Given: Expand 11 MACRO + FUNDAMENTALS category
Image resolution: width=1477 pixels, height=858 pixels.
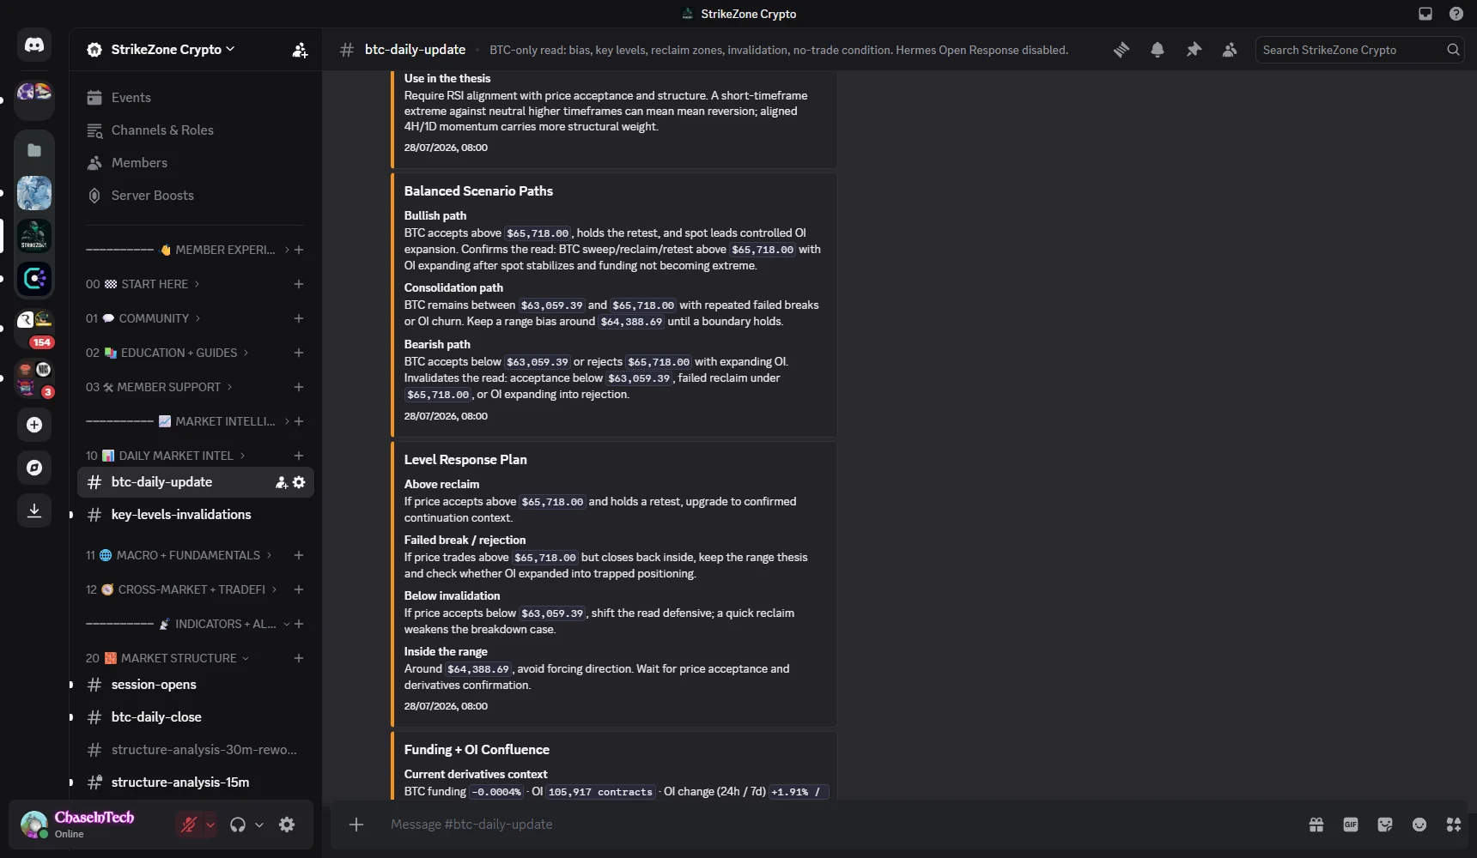Looking at the screenshot, I should (179, 555).
